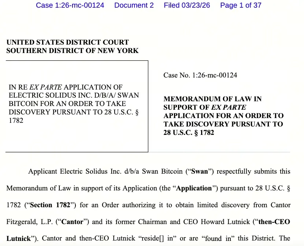Click the caption text "1782" in the box

click(x=16, y=120)
